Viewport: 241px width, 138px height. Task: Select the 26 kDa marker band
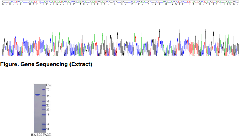43,105
